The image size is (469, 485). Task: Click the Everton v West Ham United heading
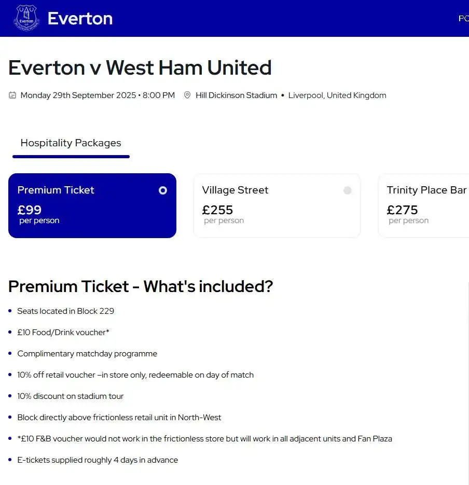pos(140,68)
